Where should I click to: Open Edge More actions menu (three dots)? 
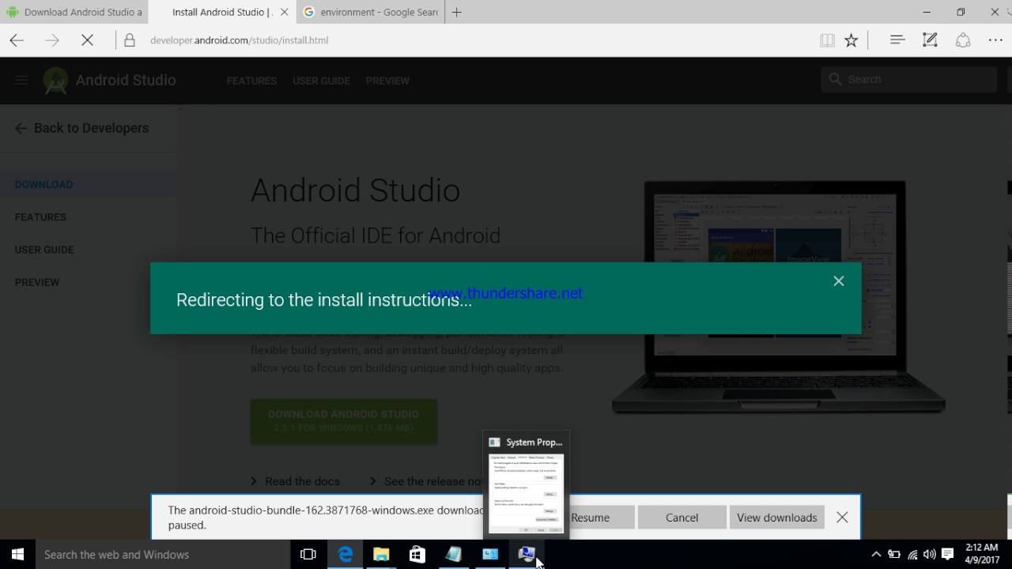(995, 40)
